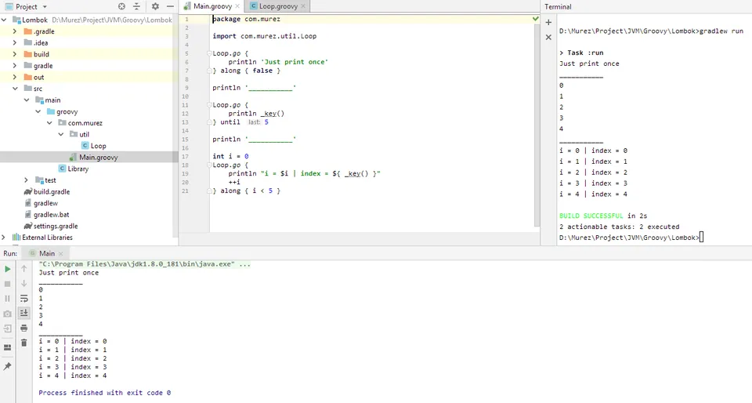Click the editor vertical scrollbar

point(537,125)
